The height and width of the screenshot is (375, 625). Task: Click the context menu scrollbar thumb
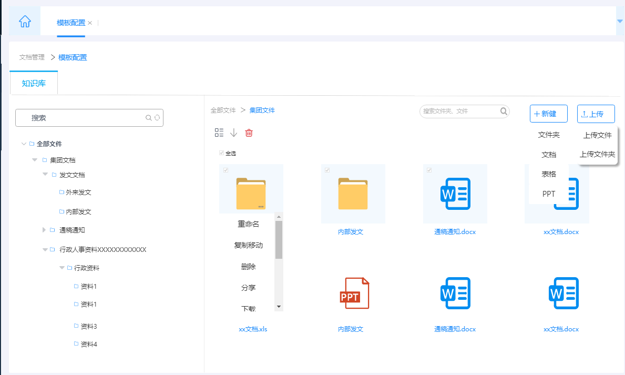(279, 240)
